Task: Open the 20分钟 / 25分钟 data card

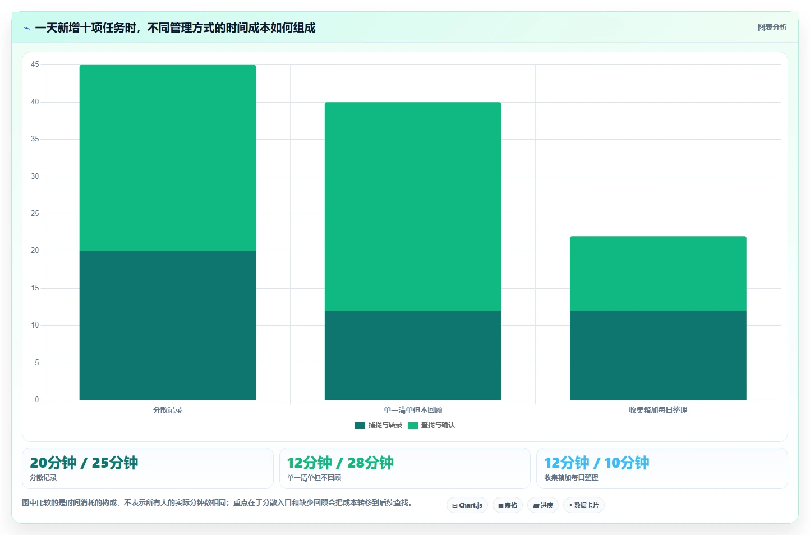Action: click(x=148, y=468)
